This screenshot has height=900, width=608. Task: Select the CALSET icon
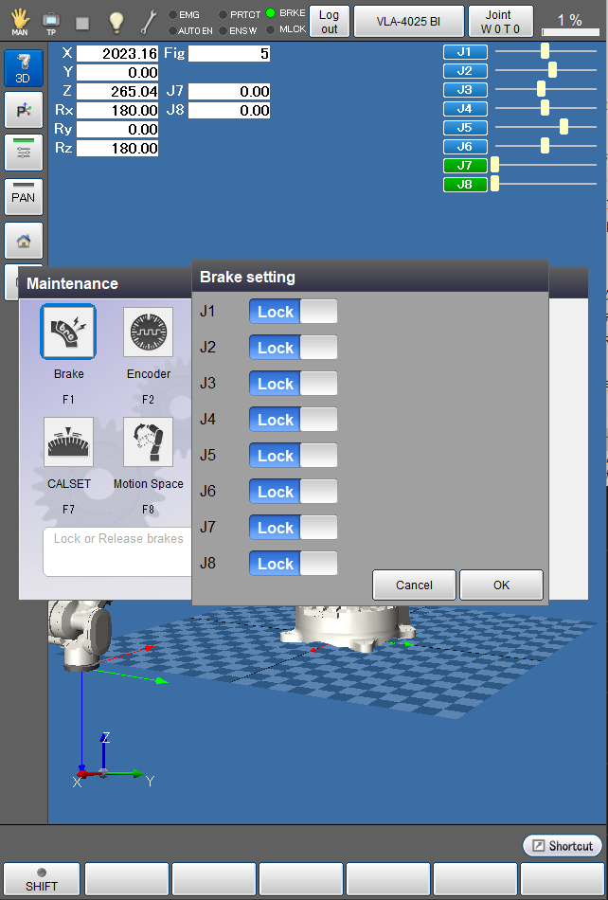(68, 442)
